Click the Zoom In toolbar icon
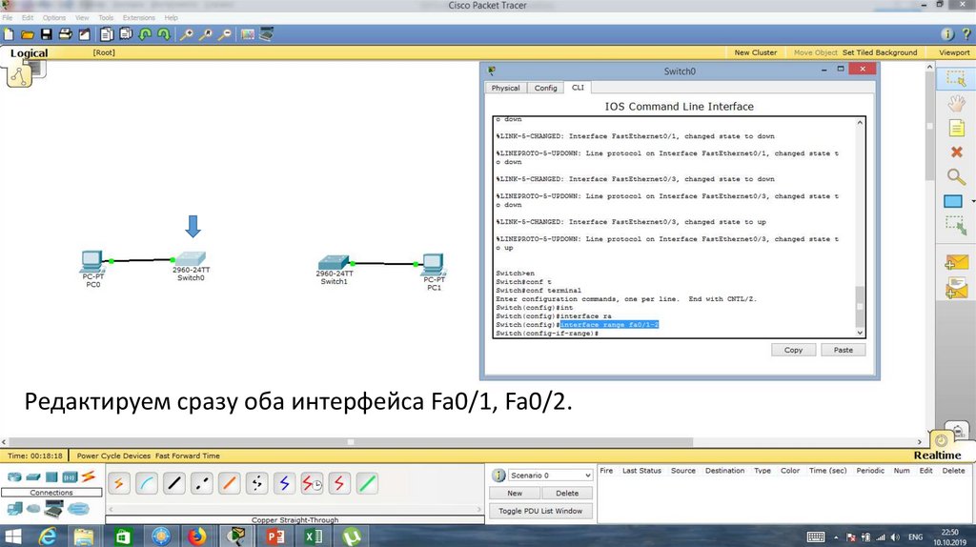The width and height of the screenshot is (976, 547). coord(188,34)
